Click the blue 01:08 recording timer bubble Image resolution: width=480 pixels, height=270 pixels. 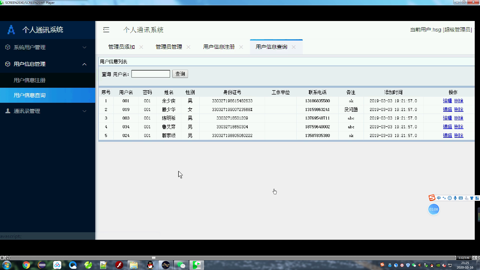click(433, 209)
